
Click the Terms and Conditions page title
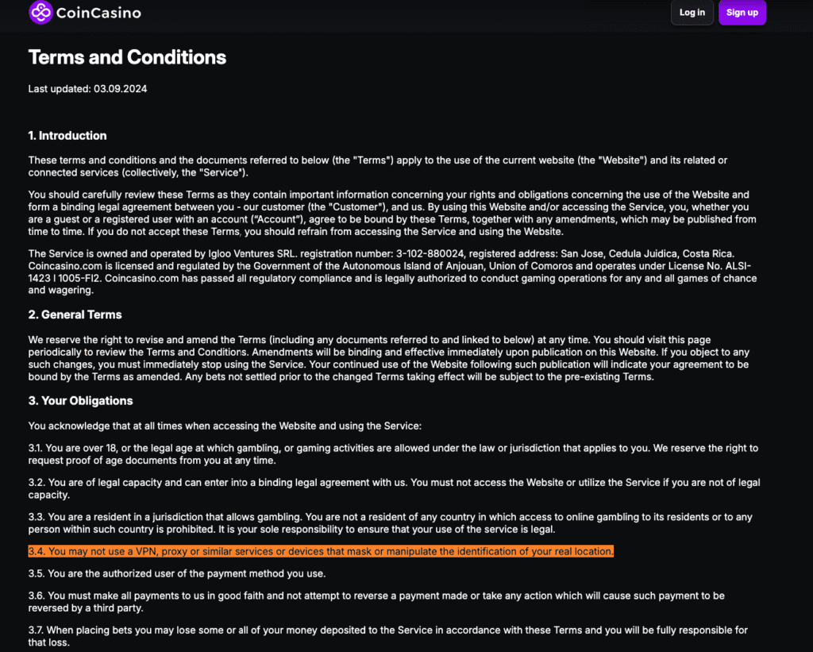(127, 57)
